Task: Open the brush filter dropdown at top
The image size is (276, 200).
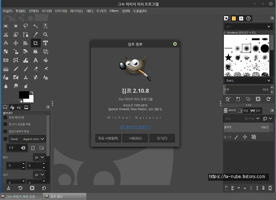Action: click(248, 26)
